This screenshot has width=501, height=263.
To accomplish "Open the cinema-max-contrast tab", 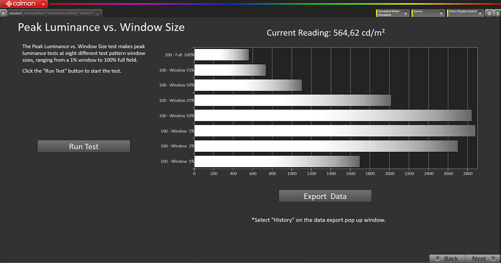I will point(62,13).
